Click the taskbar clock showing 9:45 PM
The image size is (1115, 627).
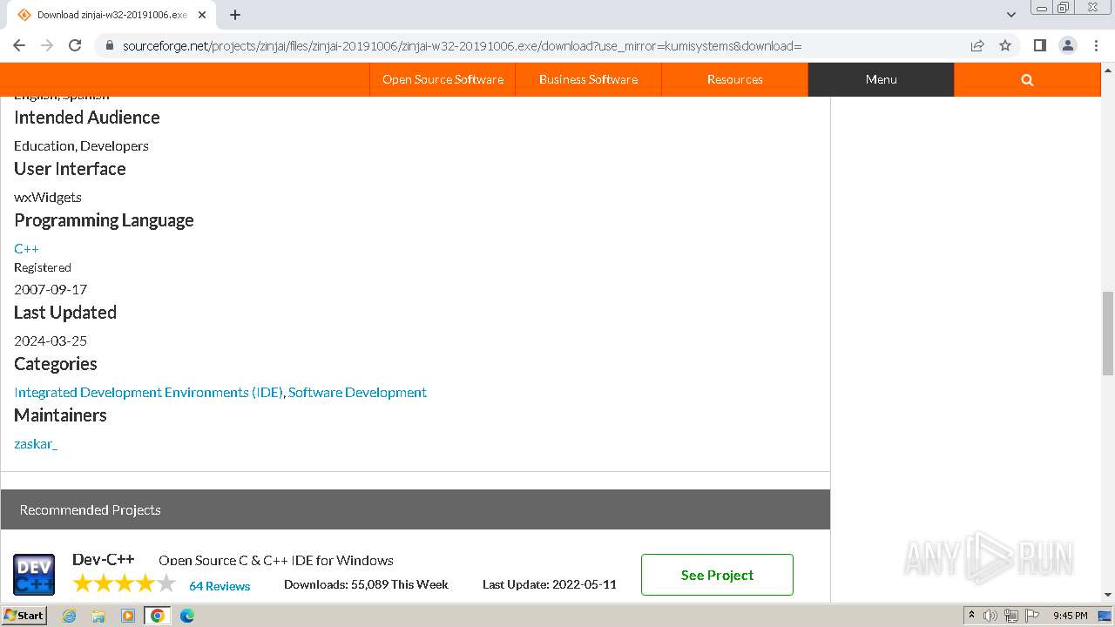[x=1070, y=616]
